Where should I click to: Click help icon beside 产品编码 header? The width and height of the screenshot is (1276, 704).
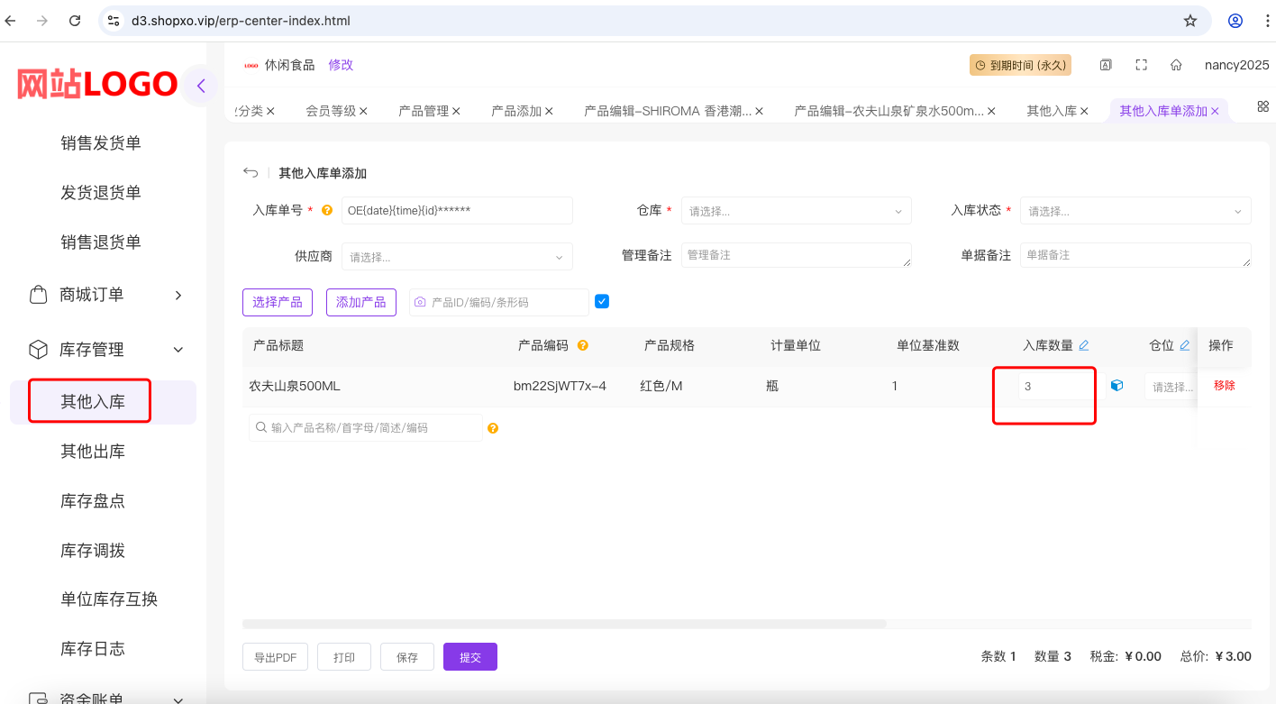pyautogui.click(x=583, y=345)
